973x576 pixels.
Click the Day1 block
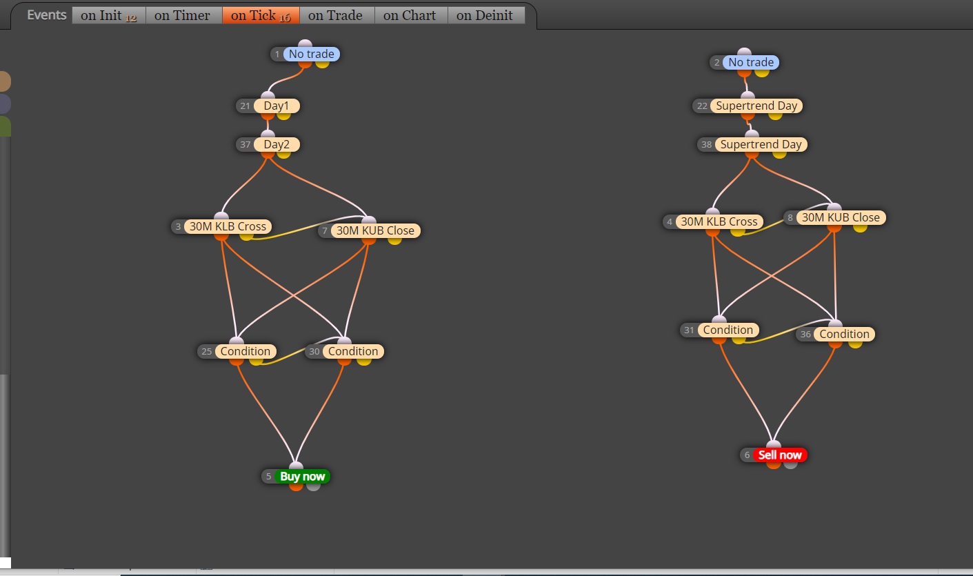pyautogui.click(x=277, y=106)
